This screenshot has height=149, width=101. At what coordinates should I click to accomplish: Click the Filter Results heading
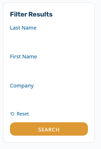31,14
